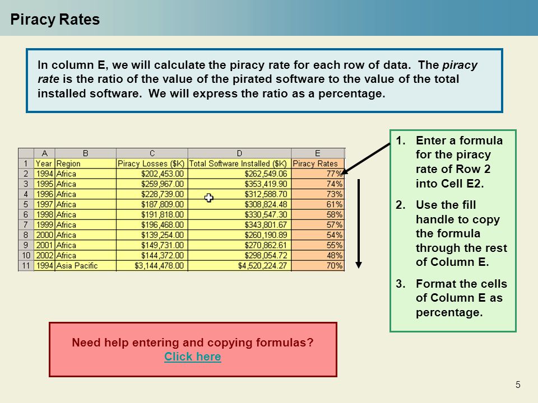Select cell showing 74%

pos(318,184)
